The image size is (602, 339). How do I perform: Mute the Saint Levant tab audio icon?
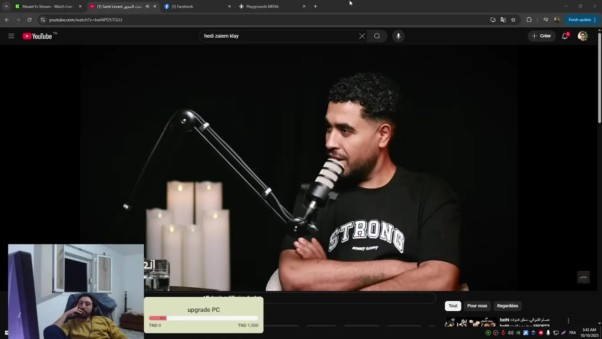point(147,7)
